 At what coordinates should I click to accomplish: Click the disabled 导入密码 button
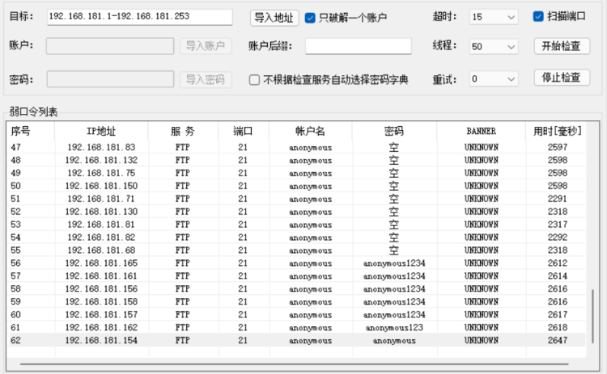coord(206,80)
